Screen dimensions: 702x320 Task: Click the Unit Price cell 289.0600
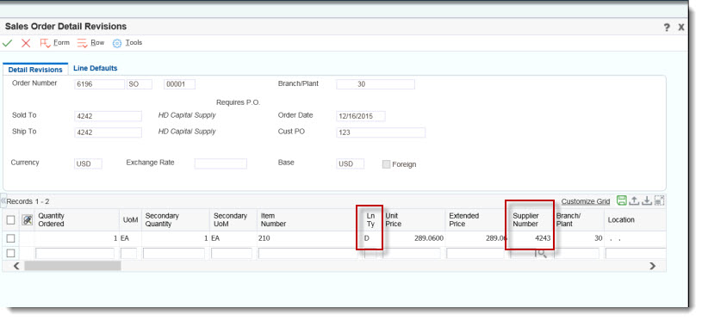coord(414,238)
